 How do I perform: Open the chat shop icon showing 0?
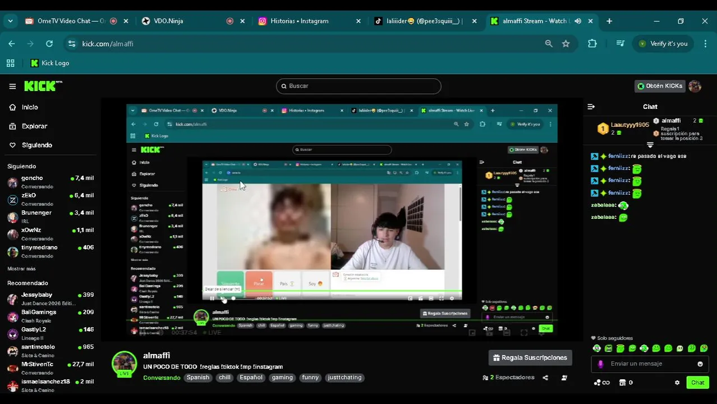coord(626,383)
